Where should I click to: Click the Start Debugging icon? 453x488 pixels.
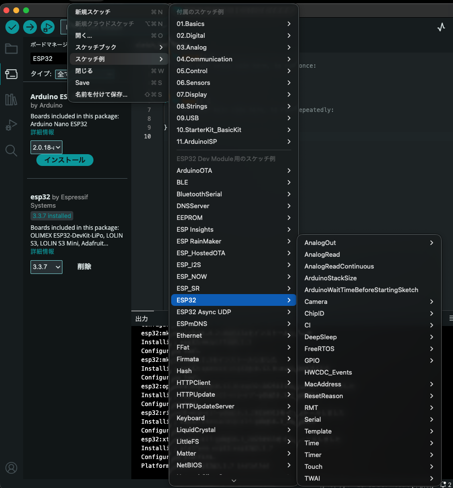48,27
